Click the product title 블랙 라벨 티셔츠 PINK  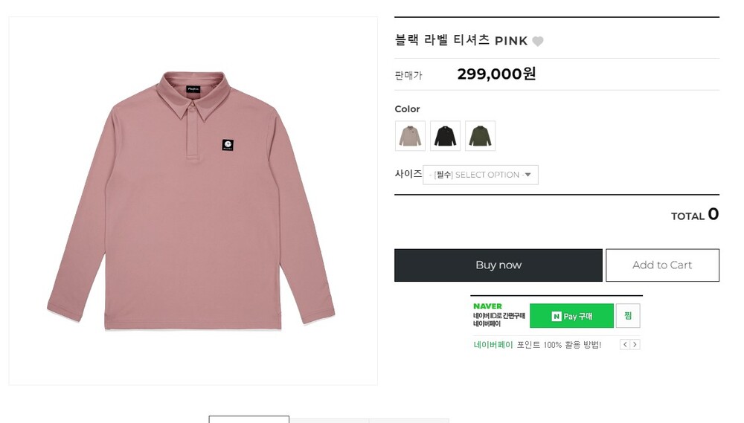461,41
